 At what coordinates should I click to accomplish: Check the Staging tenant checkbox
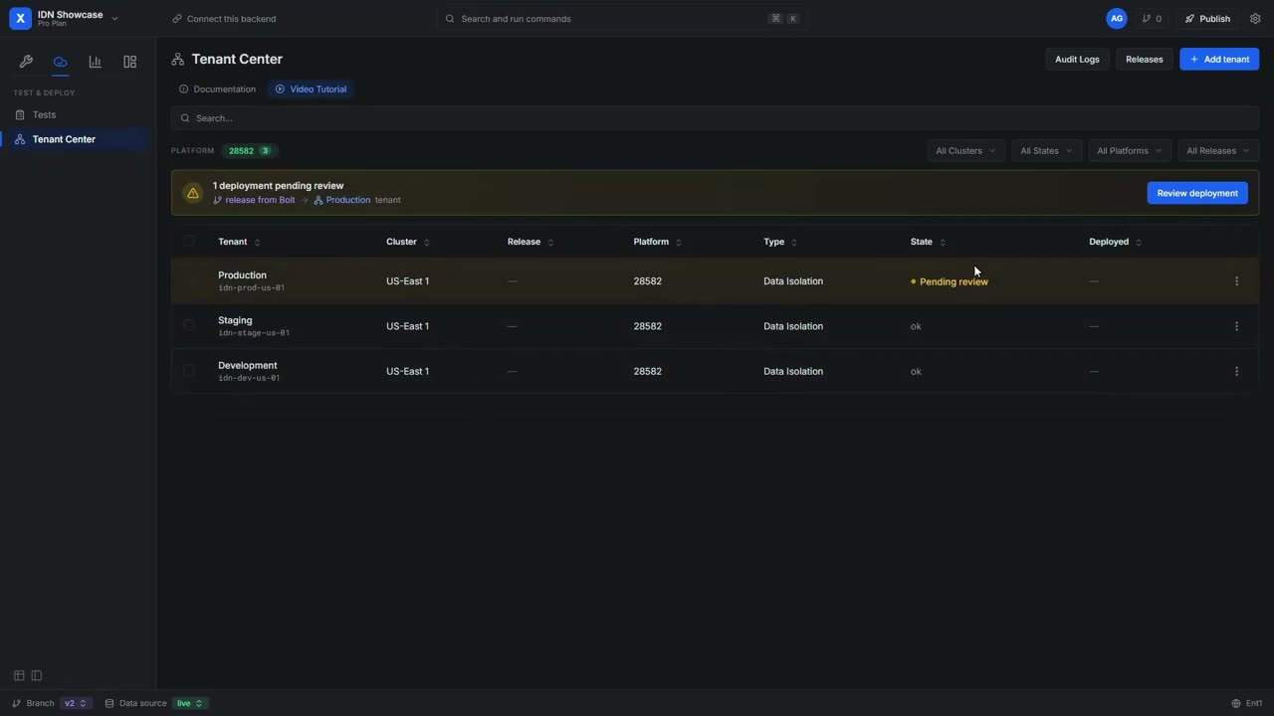click(189, 326)
